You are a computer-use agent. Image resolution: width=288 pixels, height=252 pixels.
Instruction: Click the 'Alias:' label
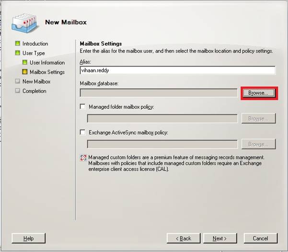(x=85, y=62)
